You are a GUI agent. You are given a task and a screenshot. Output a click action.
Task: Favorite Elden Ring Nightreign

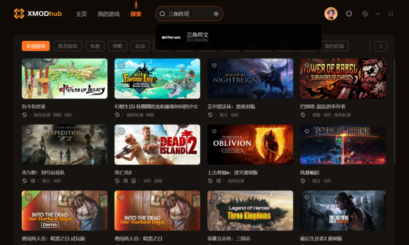[214, 65]
